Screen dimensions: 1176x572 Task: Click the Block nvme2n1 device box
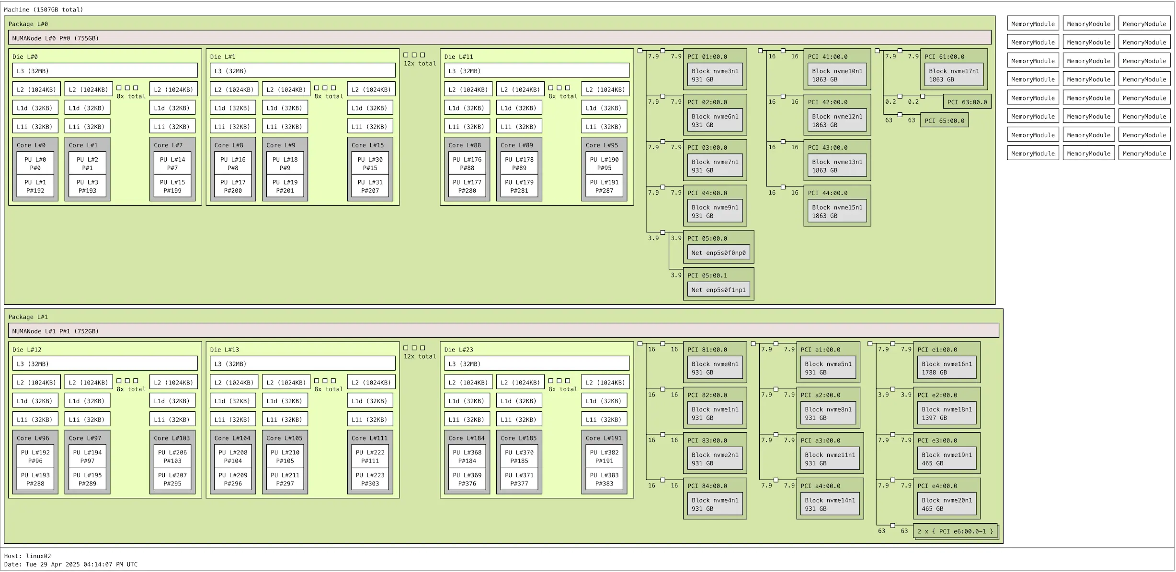[715, 459]
